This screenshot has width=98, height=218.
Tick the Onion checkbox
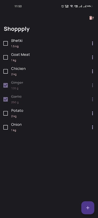coord(5,127)
